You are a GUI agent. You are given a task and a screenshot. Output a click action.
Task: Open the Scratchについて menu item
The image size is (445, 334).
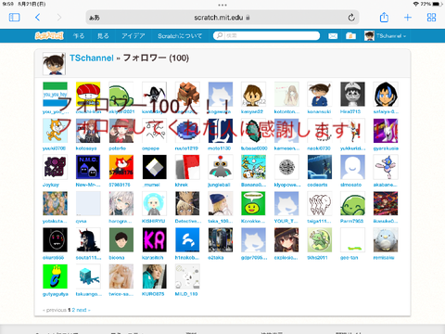[180, 36]
